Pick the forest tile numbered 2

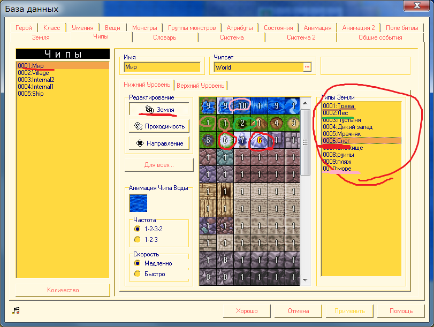pos(242,123)
